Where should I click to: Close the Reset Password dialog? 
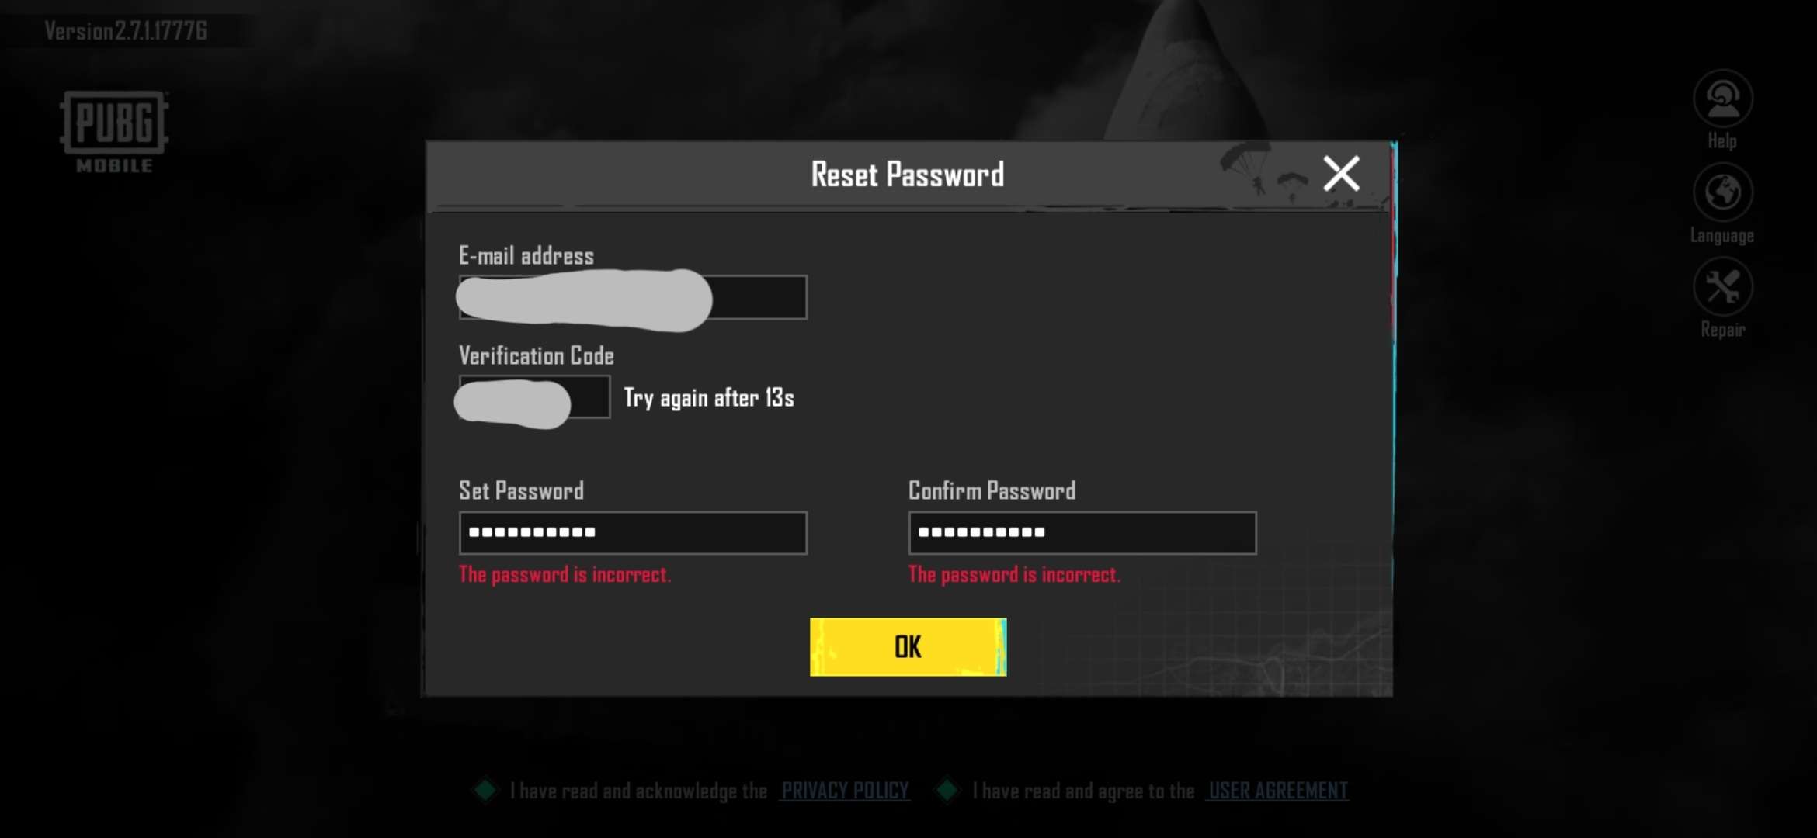pos(1341,173)
